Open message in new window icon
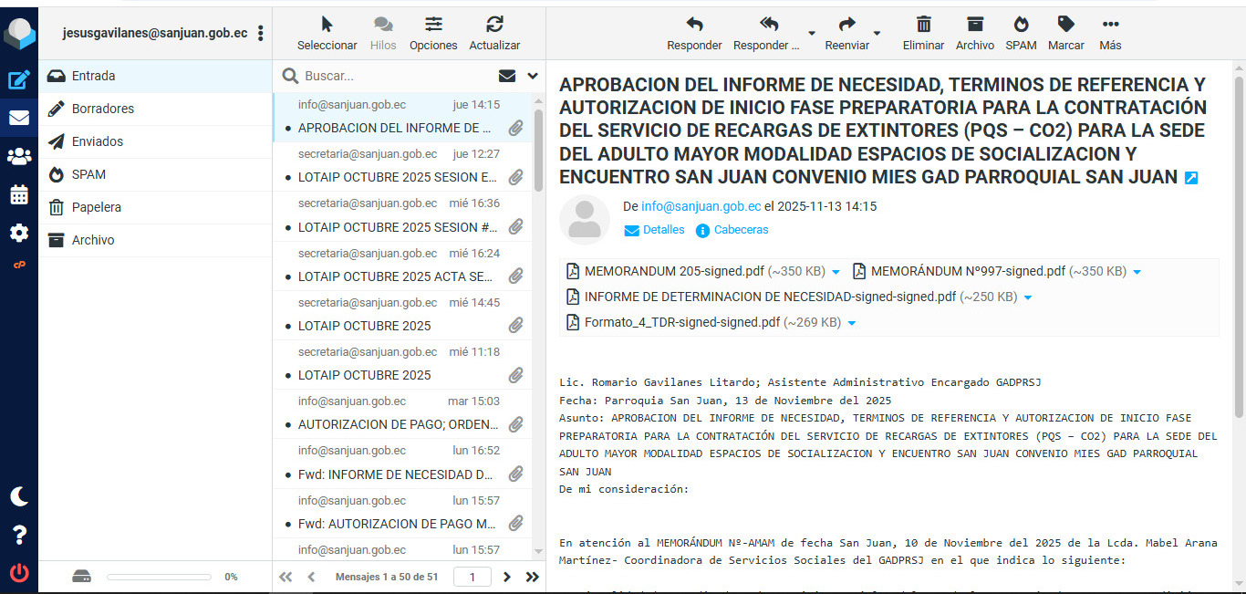Screen dimensions: 1246x594 [1191, 178]
